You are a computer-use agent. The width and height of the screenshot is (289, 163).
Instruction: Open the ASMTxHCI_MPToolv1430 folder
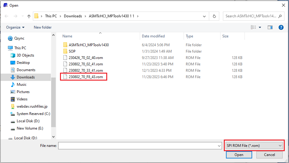coord(88,45)
